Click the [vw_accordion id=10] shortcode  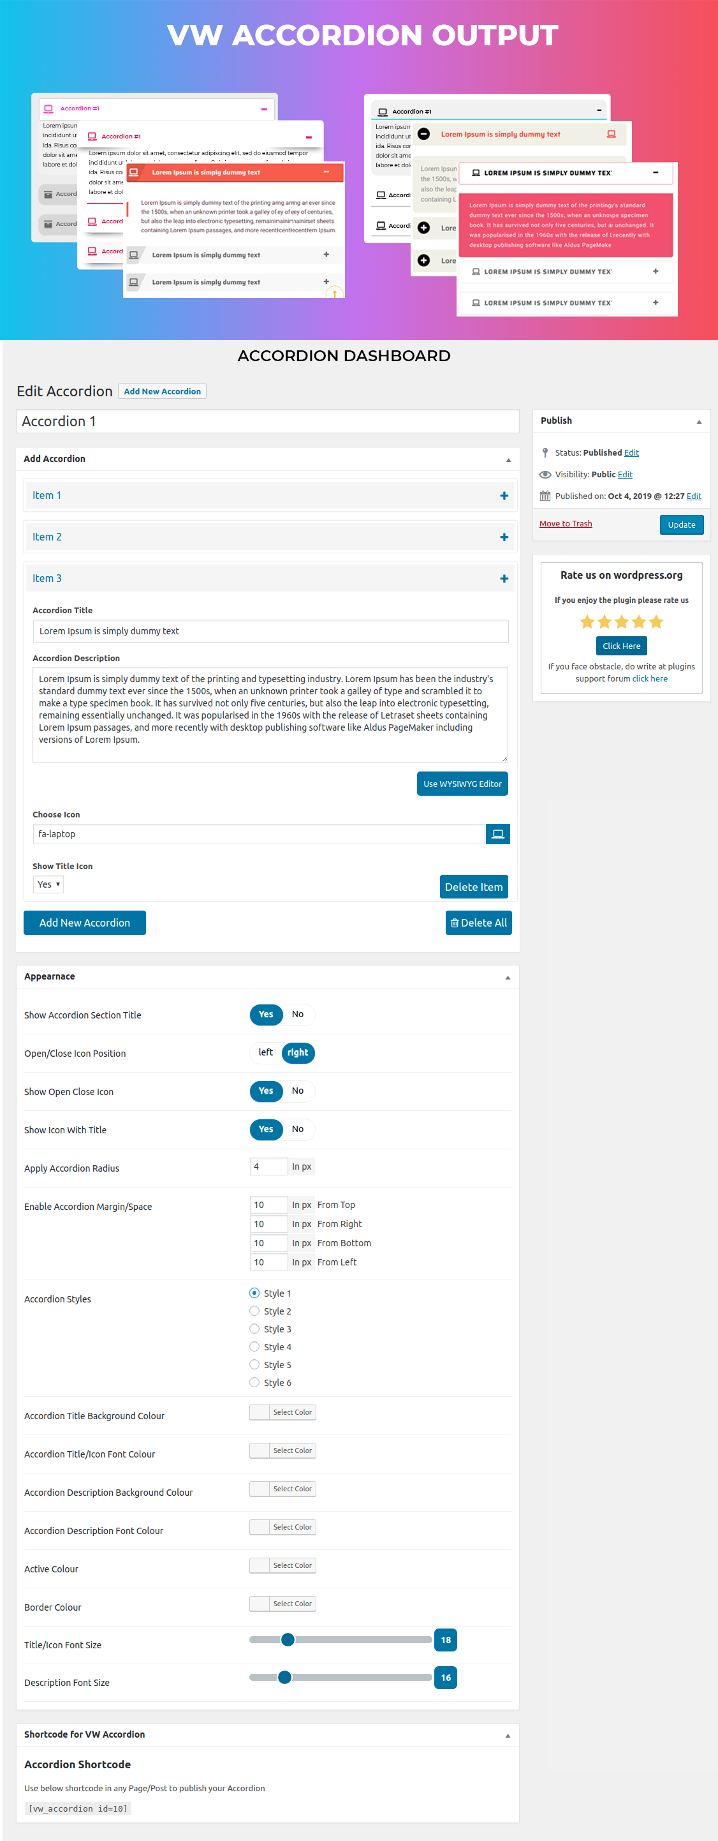click(x=78, y=1808)
